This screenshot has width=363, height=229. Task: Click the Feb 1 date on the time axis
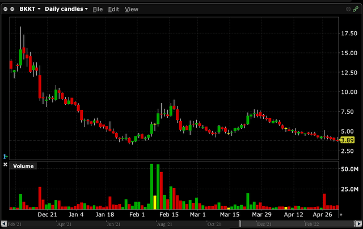tap(137, 215)
